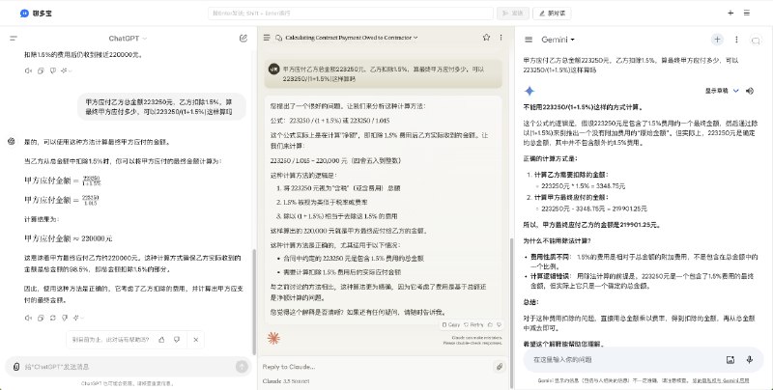Click the top broadcast message input field
The image size is (773, 390).
click(351, 14)
